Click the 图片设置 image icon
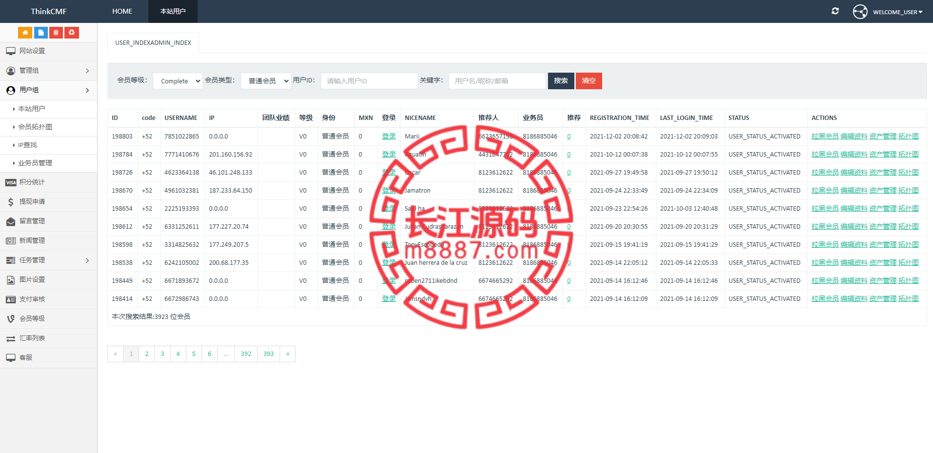 pos(11,280)
